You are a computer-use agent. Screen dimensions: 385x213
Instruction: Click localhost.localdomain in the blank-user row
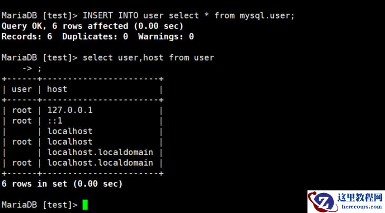coord(100,152)
